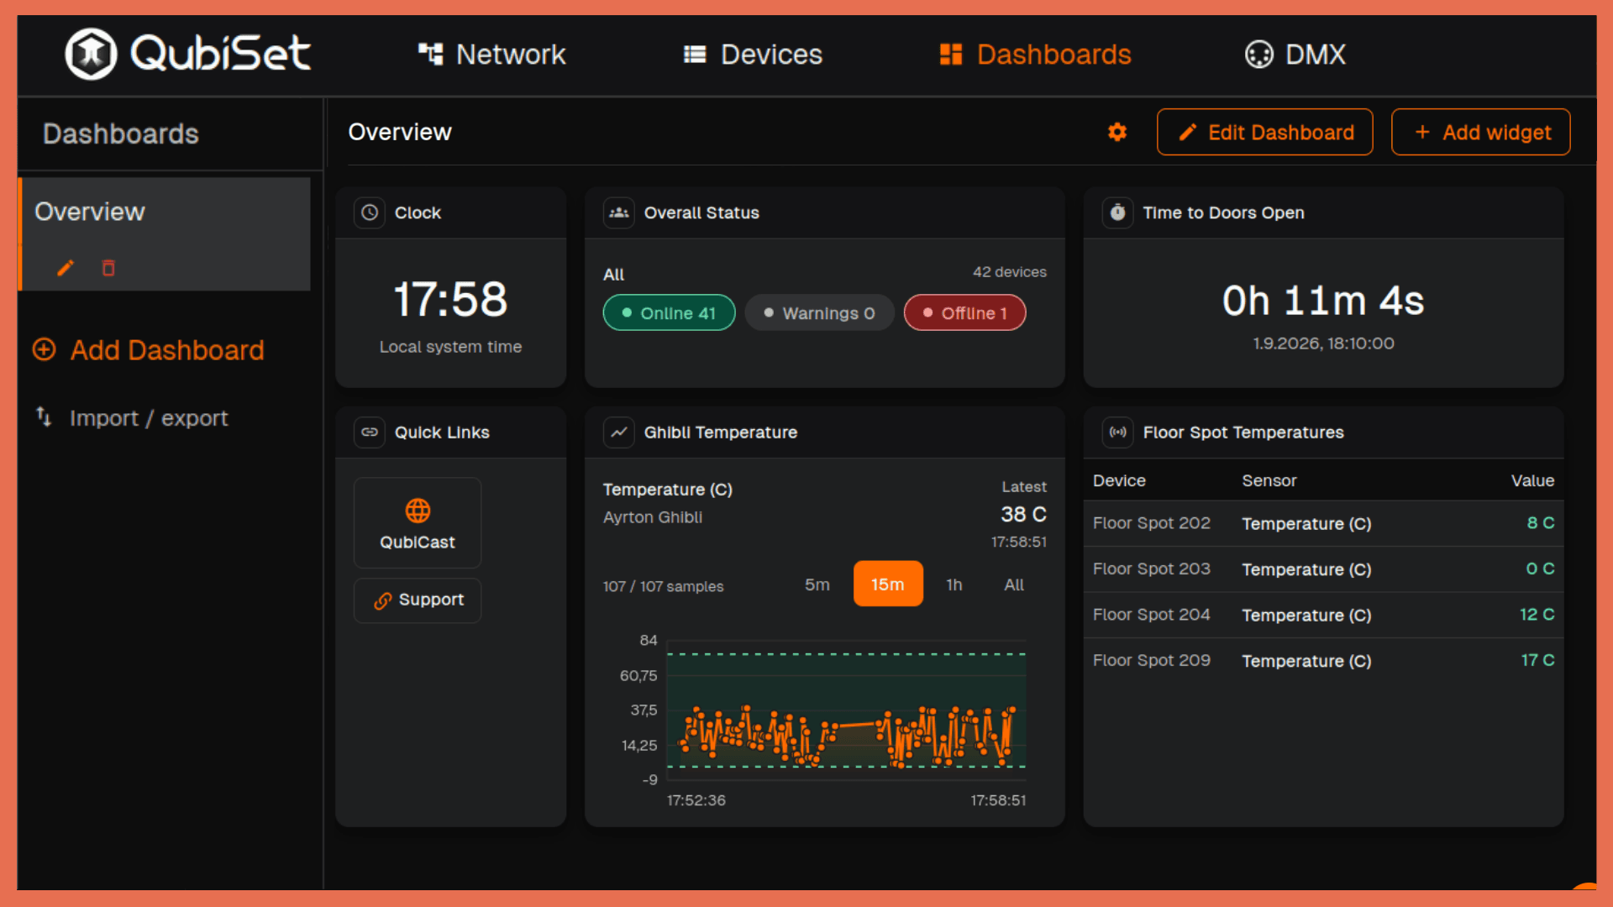Click the Support link chain icon

[383, 600]
